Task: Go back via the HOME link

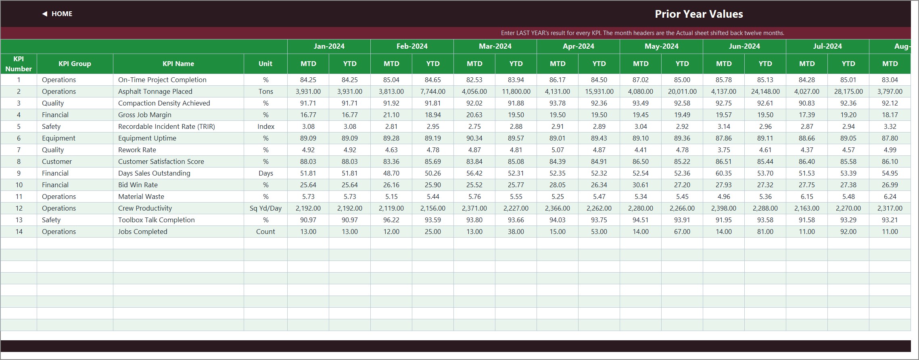Action: pyautogui.click(x=62, y=14)
